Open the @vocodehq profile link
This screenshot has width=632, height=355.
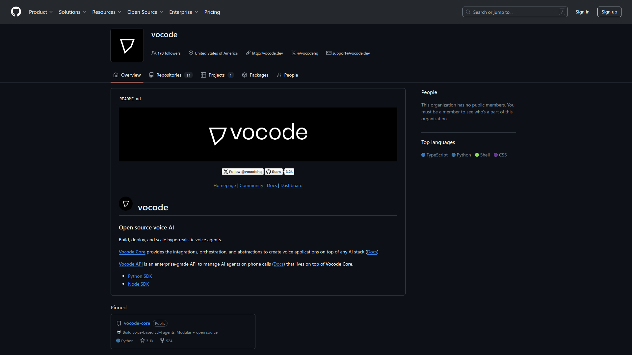[308, 53]
